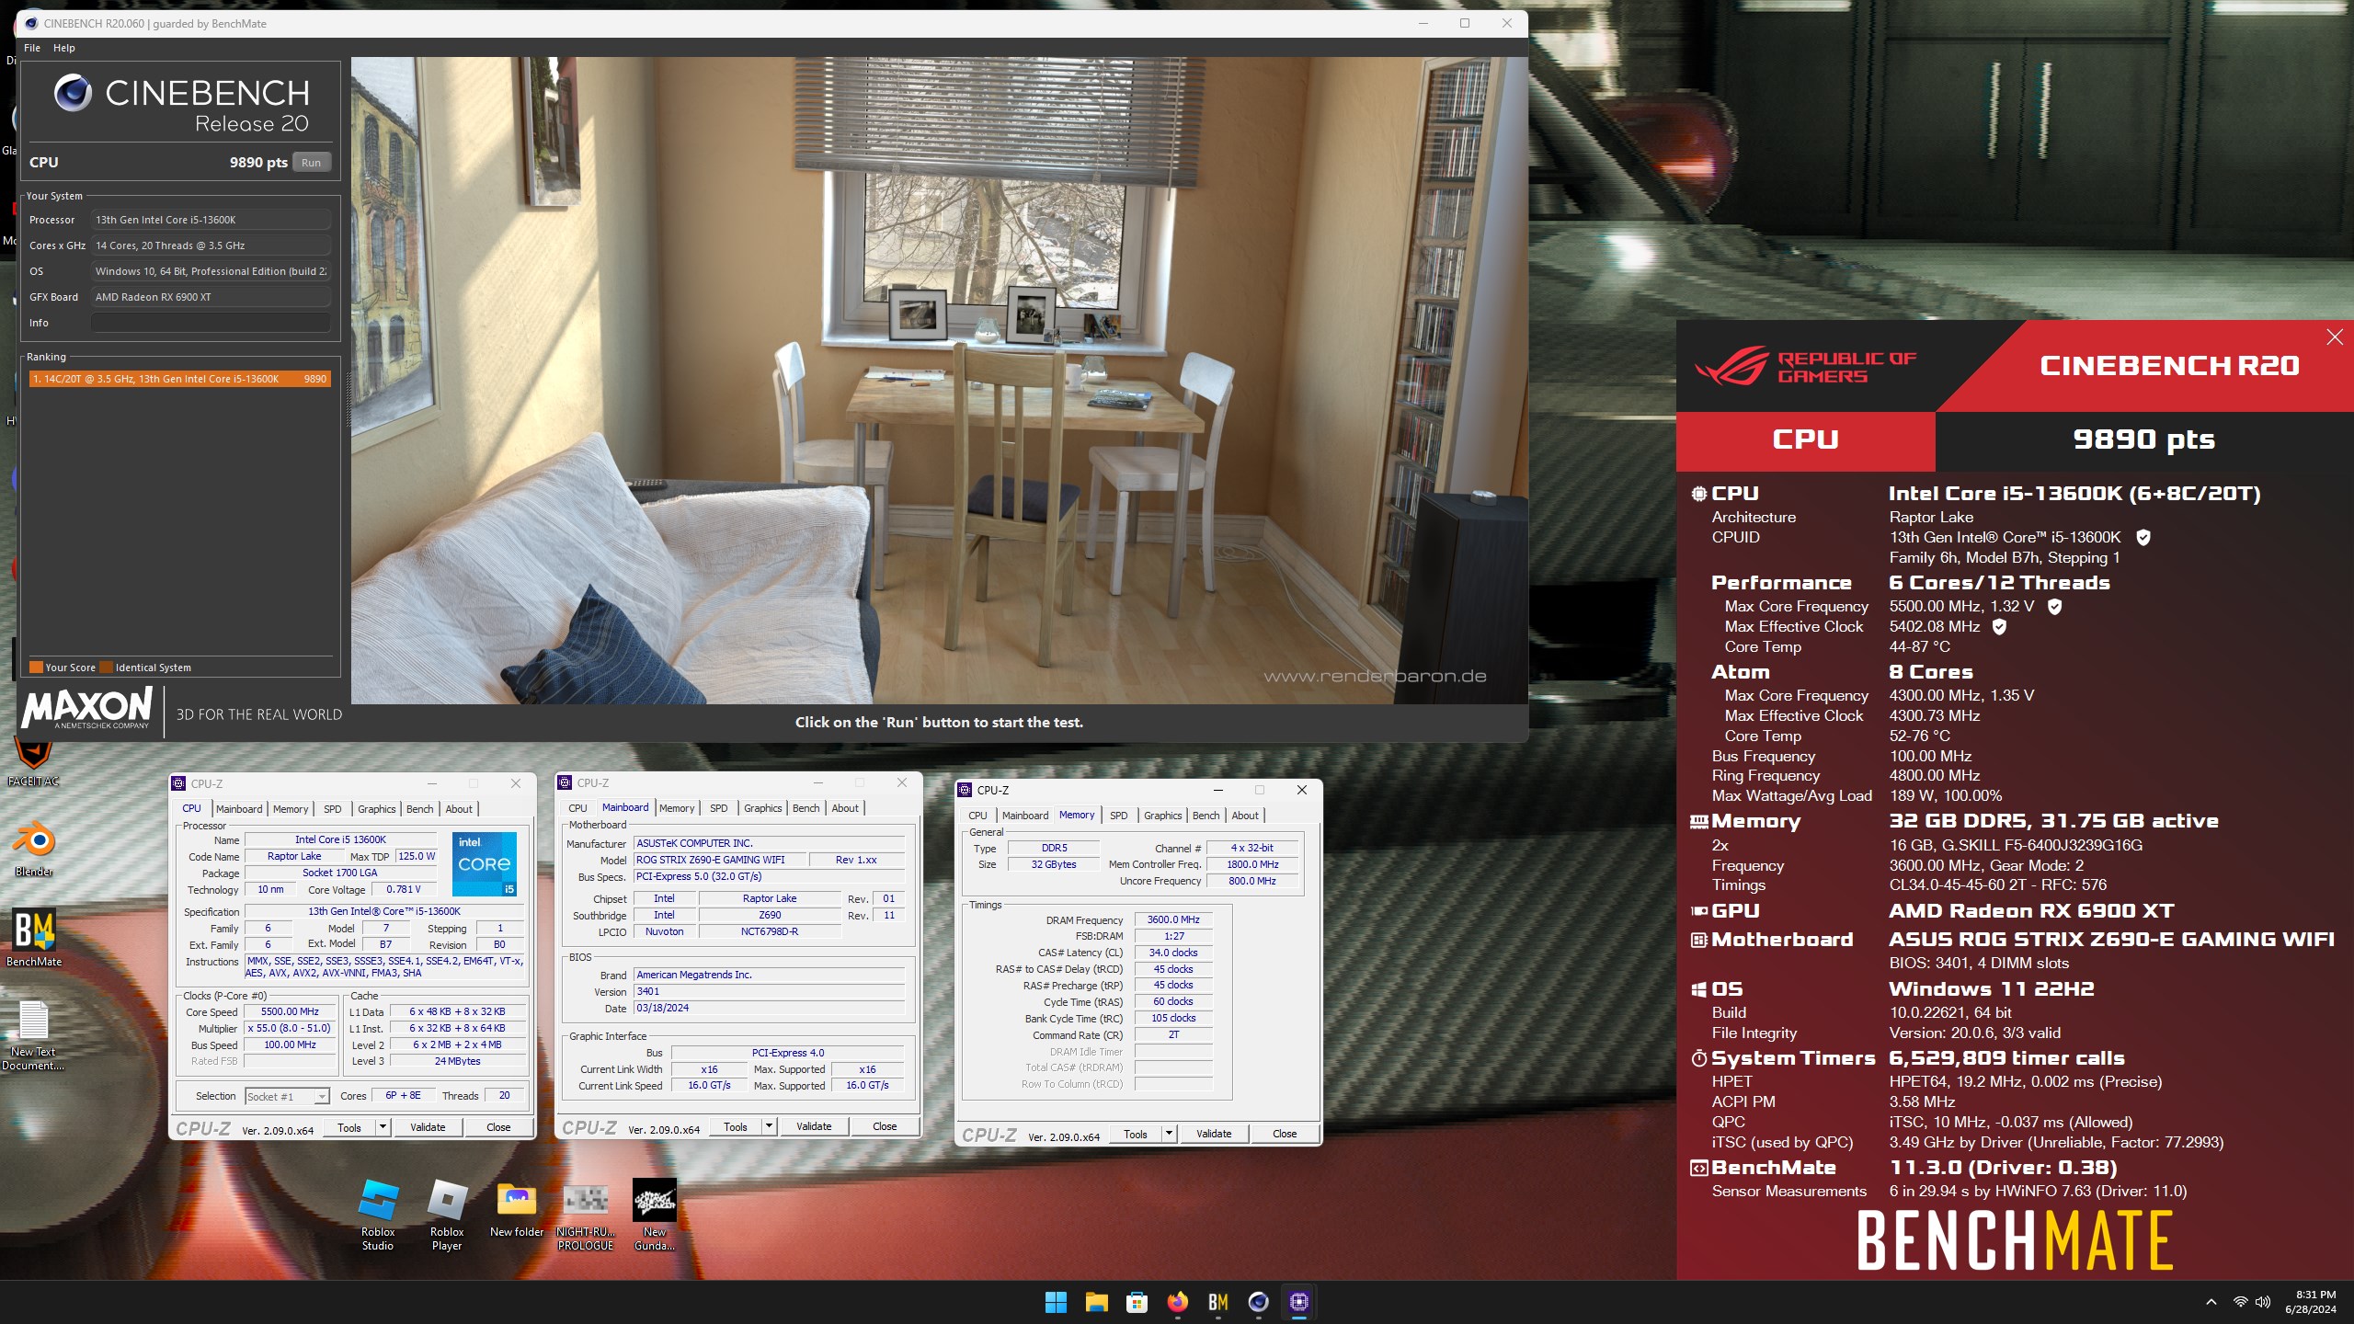Open Socket #1 selection dropdown
The image size is (2354, 1324).
288,1096
